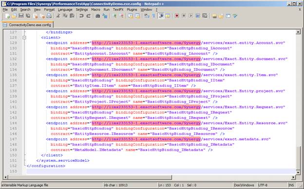Click the Save All icon

(28, 16)
